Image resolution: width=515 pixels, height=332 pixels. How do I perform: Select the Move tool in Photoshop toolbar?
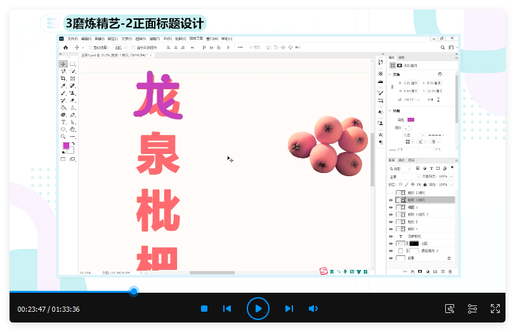[x=63, y=64]
